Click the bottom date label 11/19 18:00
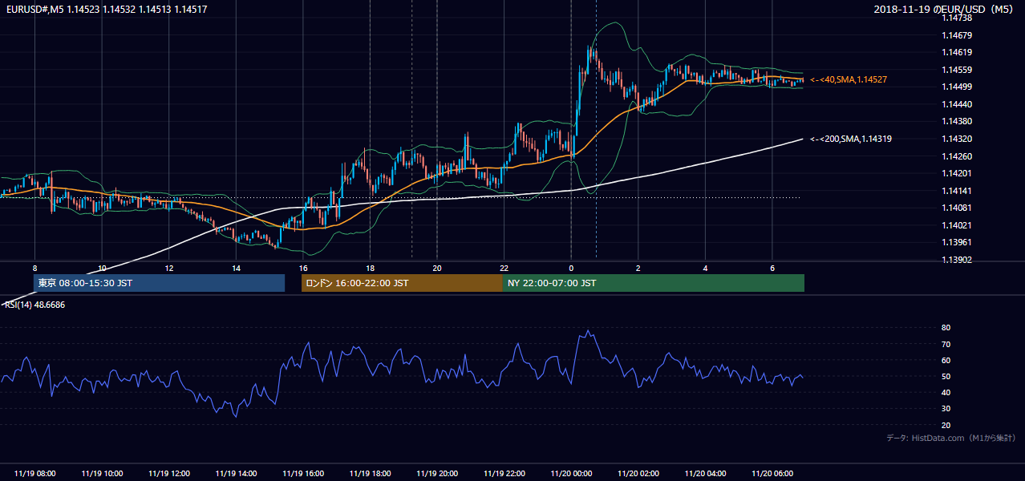Image resolution: width=1025 pixels, height=481 pixels. [370, 474]
